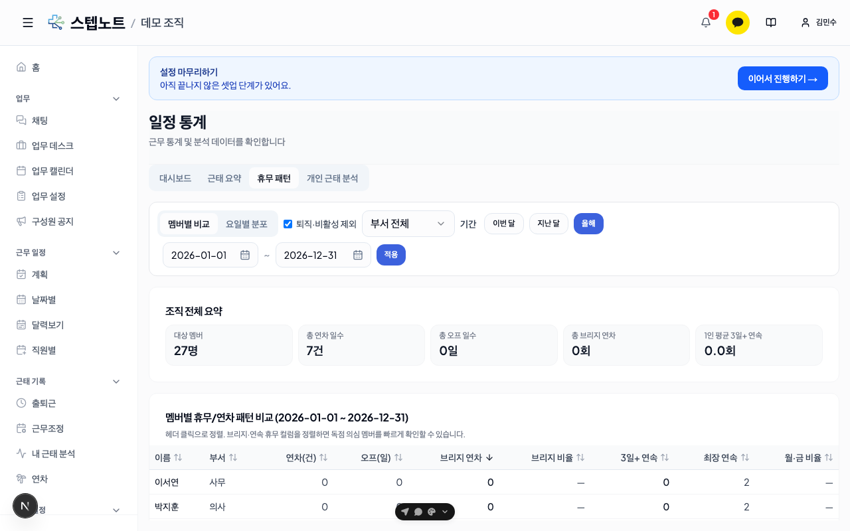The height and width of the screenshot is (531, 850).
Task: Switch to the 휴무 패턴 tab
Action: tap(274, 178)
